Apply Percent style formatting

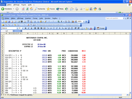(x=63, y=28)
